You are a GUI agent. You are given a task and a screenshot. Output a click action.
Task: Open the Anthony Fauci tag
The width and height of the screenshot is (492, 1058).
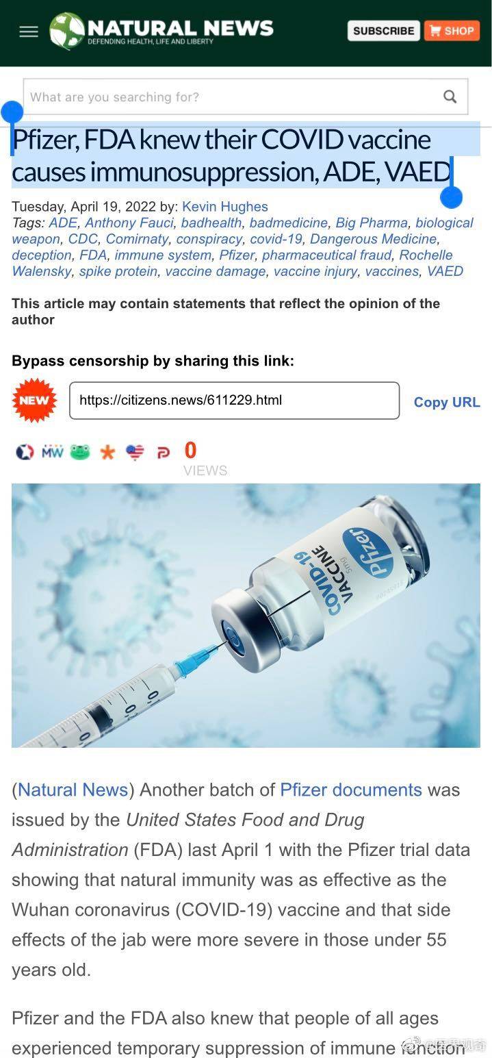(129, 223)
